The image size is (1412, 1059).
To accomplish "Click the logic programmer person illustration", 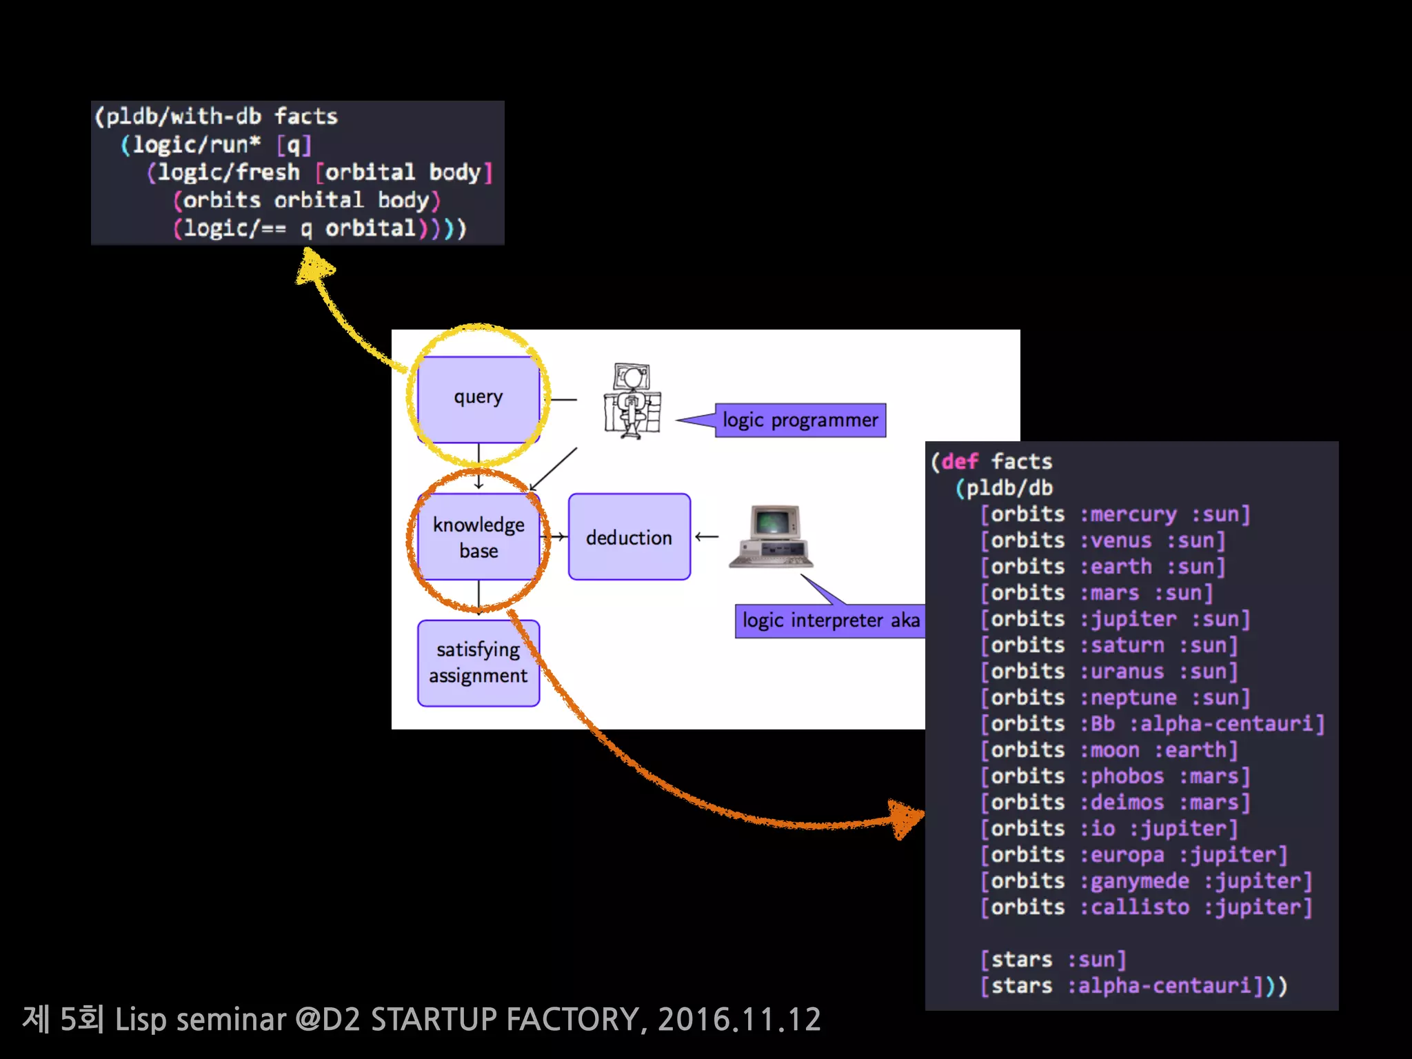I will pos(632,401).
